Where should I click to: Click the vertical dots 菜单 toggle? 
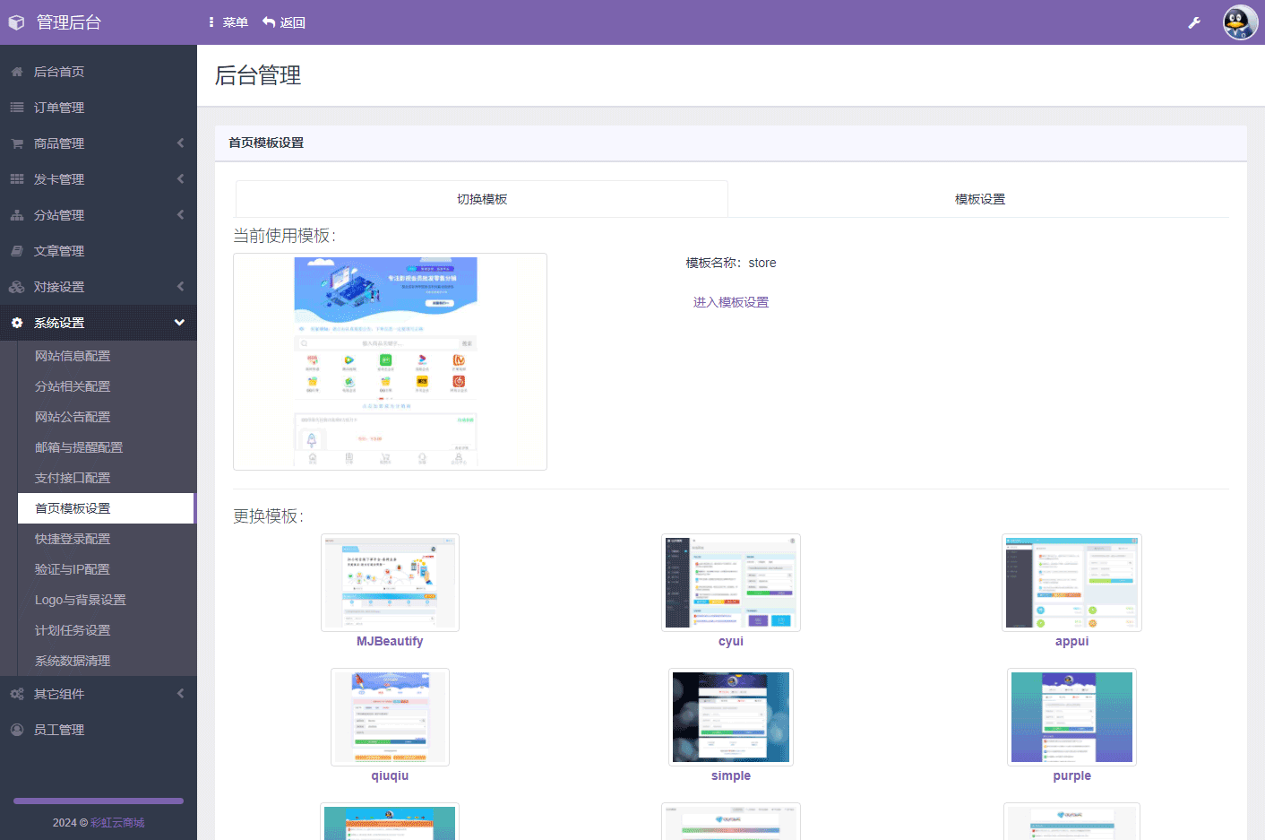click(x=228, y=22)
